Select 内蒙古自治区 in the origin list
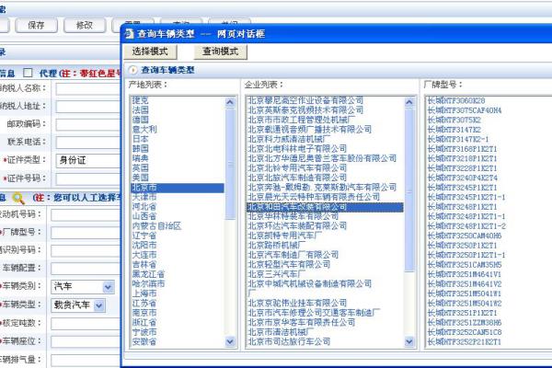The width and height of the screenshot is (552, 368). (157, 225)
